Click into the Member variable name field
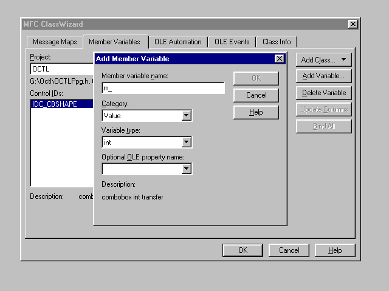This screenshot has height=291, width=389. 163,89
